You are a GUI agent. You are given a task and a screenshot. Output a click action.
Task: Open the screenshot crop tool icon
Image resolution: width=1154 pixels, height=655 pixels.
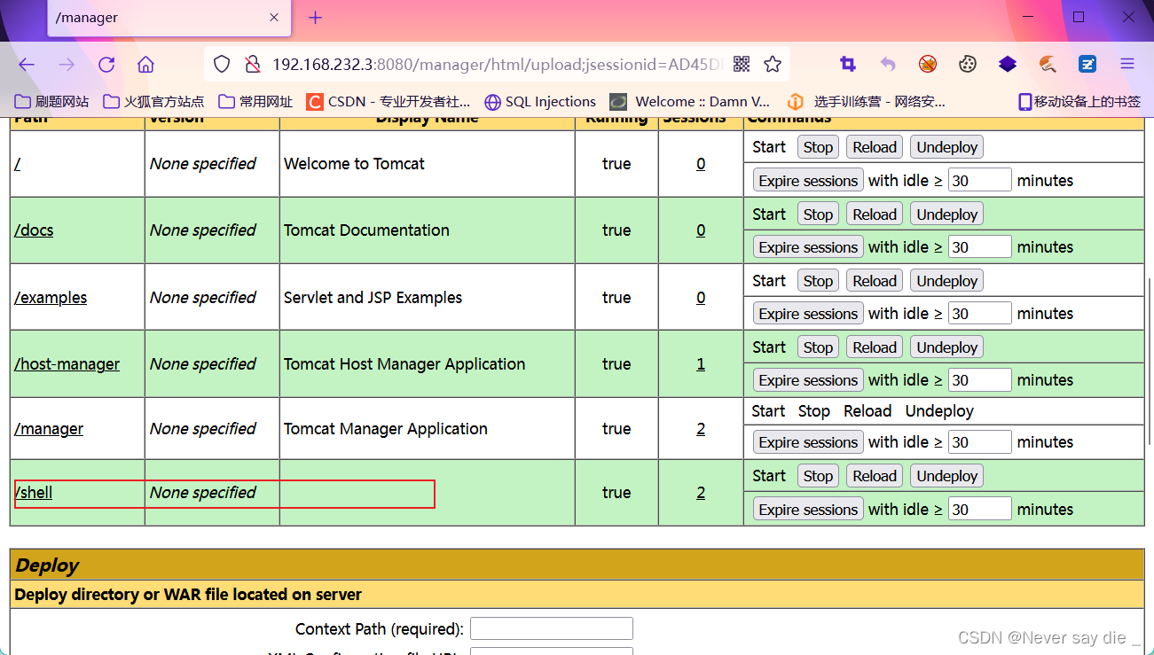click(x=848, y=64)
